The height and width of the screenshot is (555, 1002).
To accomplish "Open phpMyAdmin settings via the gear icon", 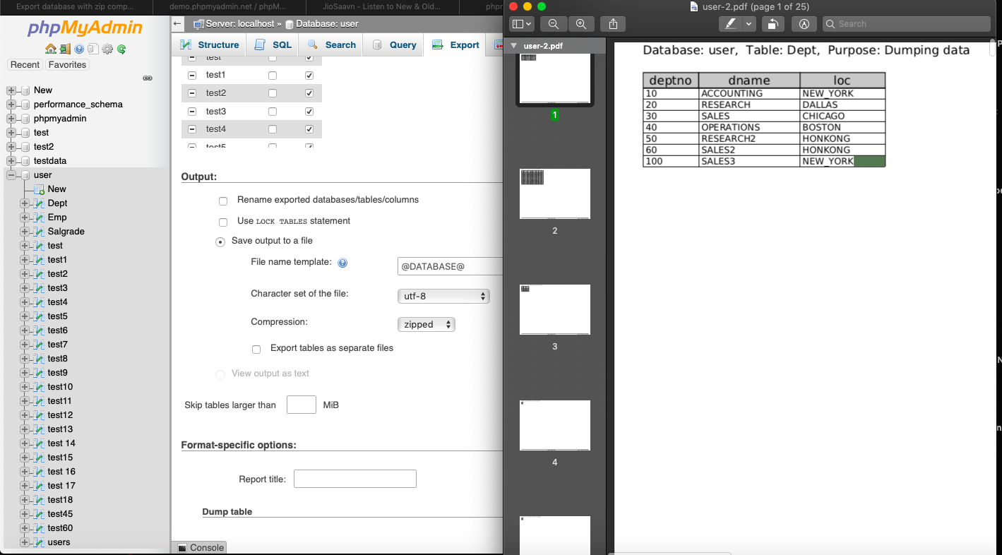I will (107, 49).
